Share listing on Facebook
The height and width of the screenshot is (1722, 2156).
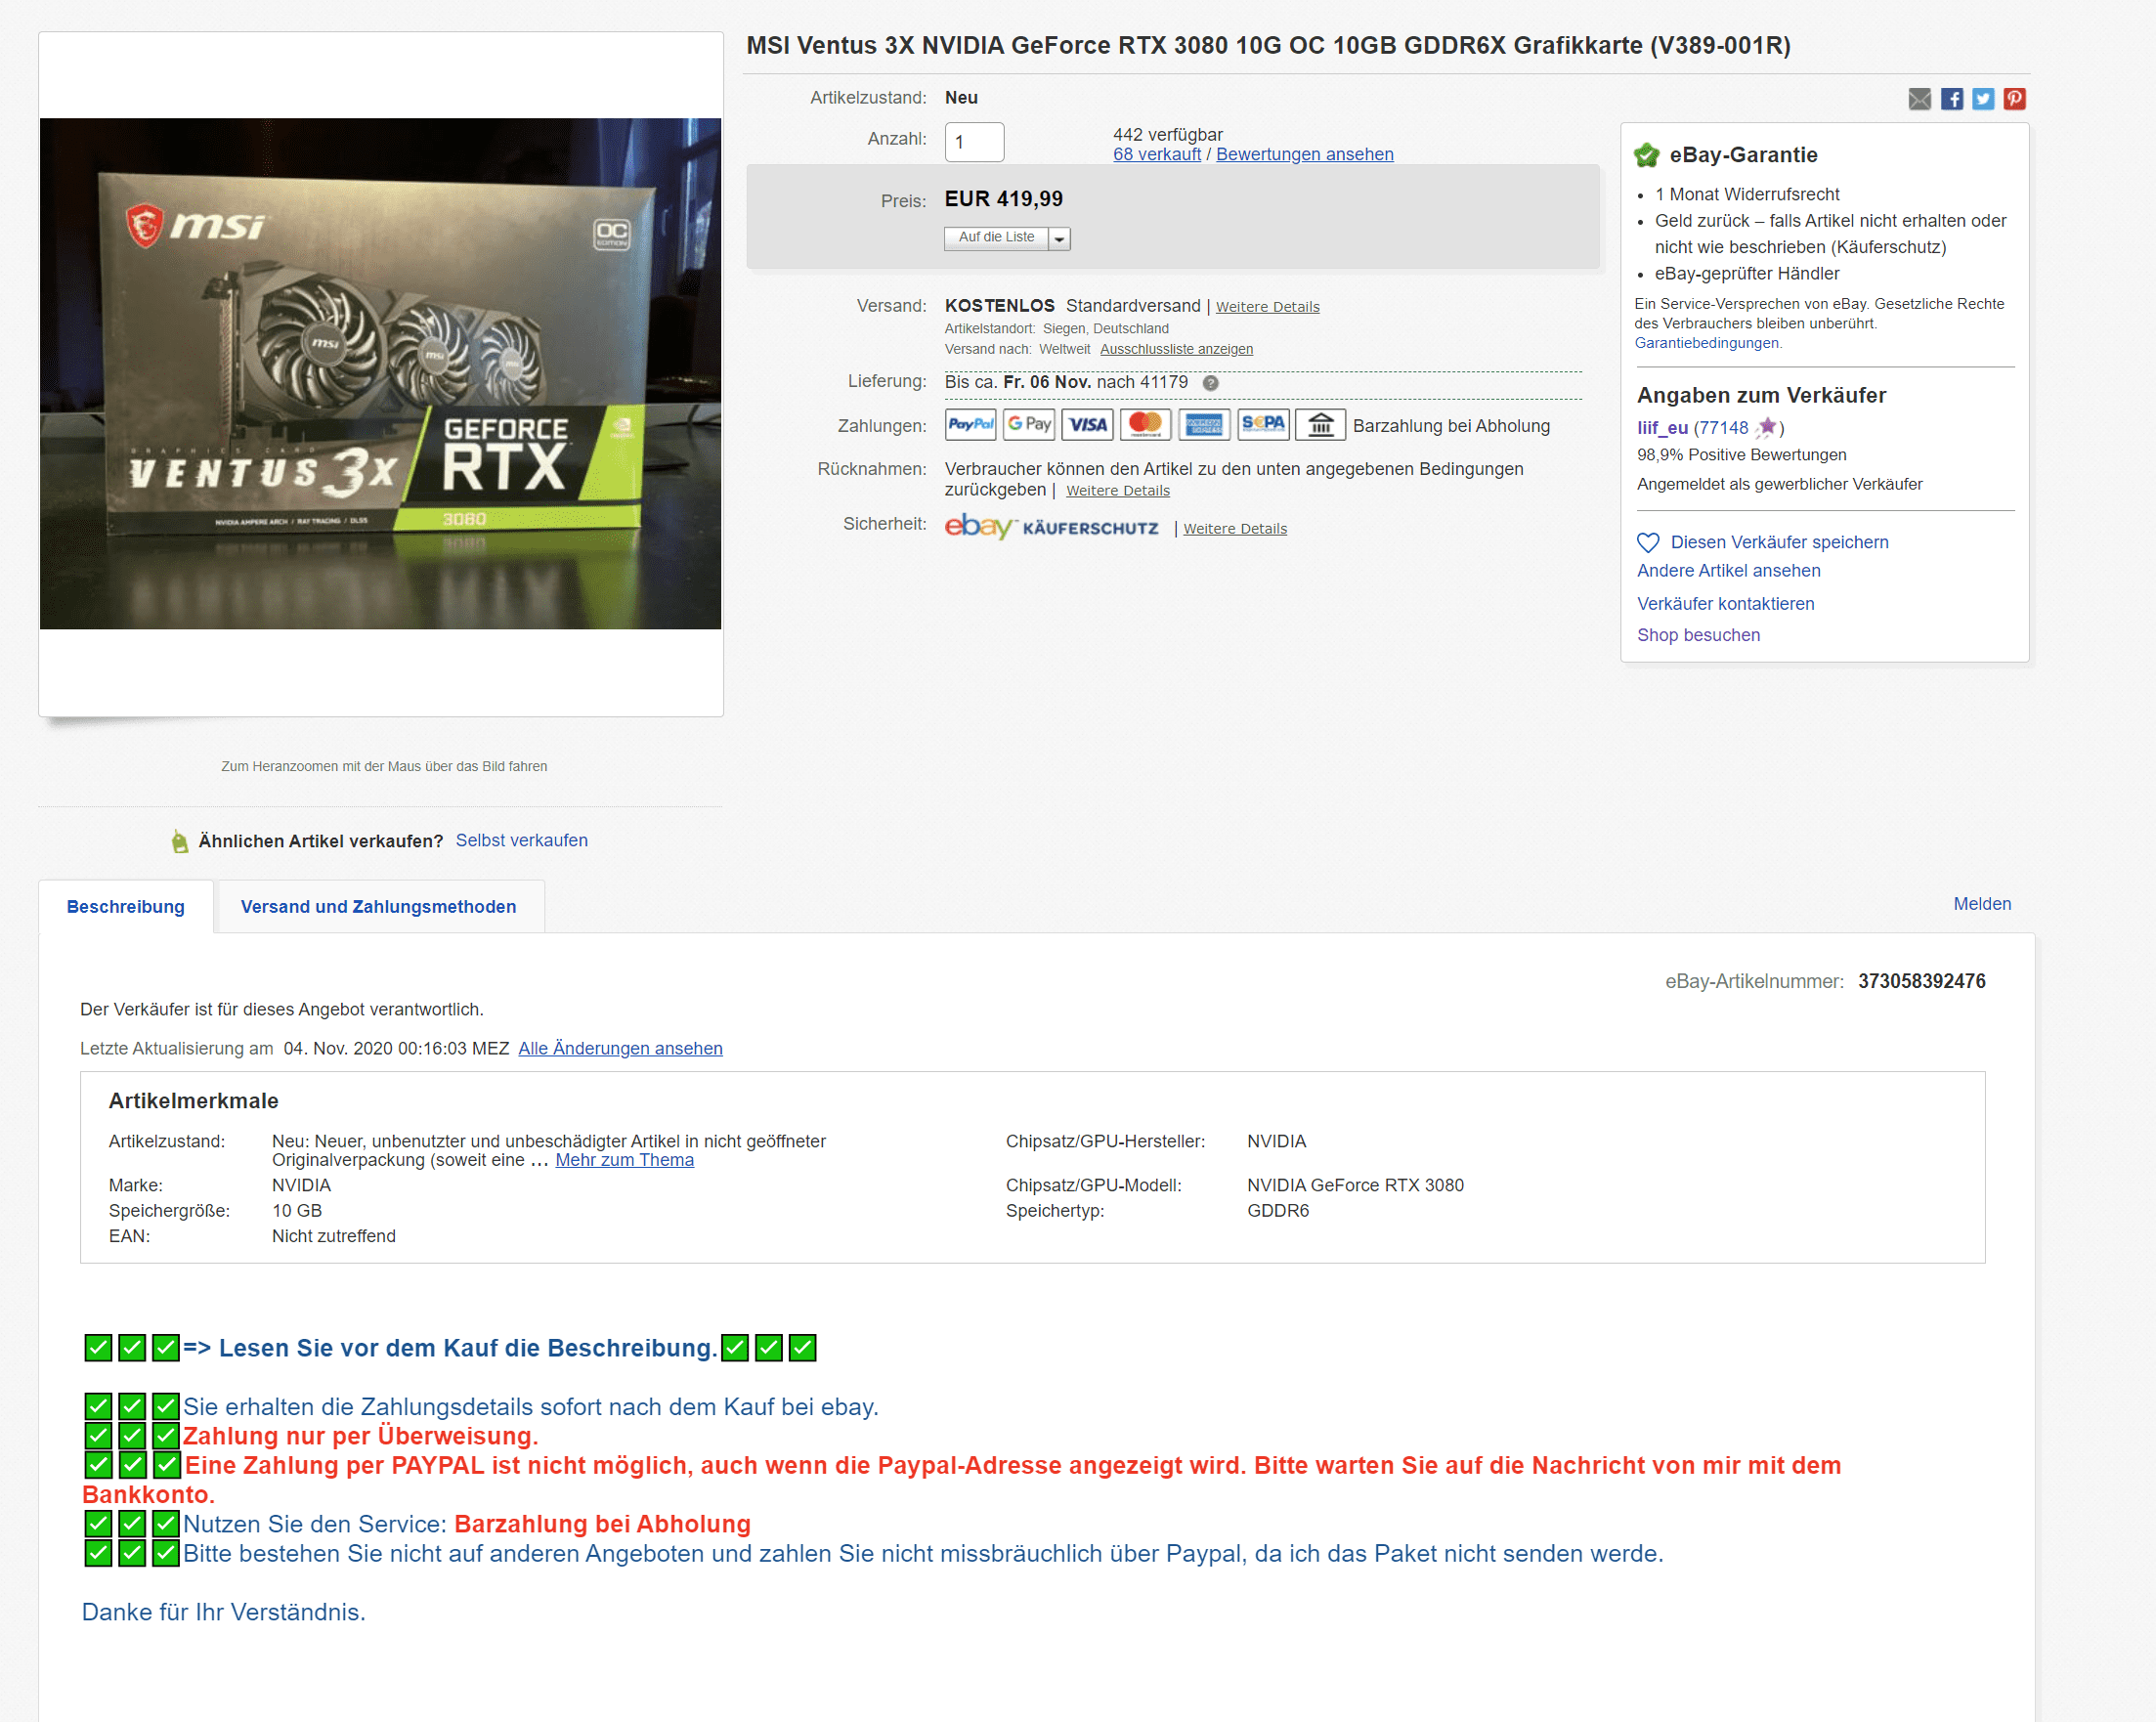(1951, 99)
